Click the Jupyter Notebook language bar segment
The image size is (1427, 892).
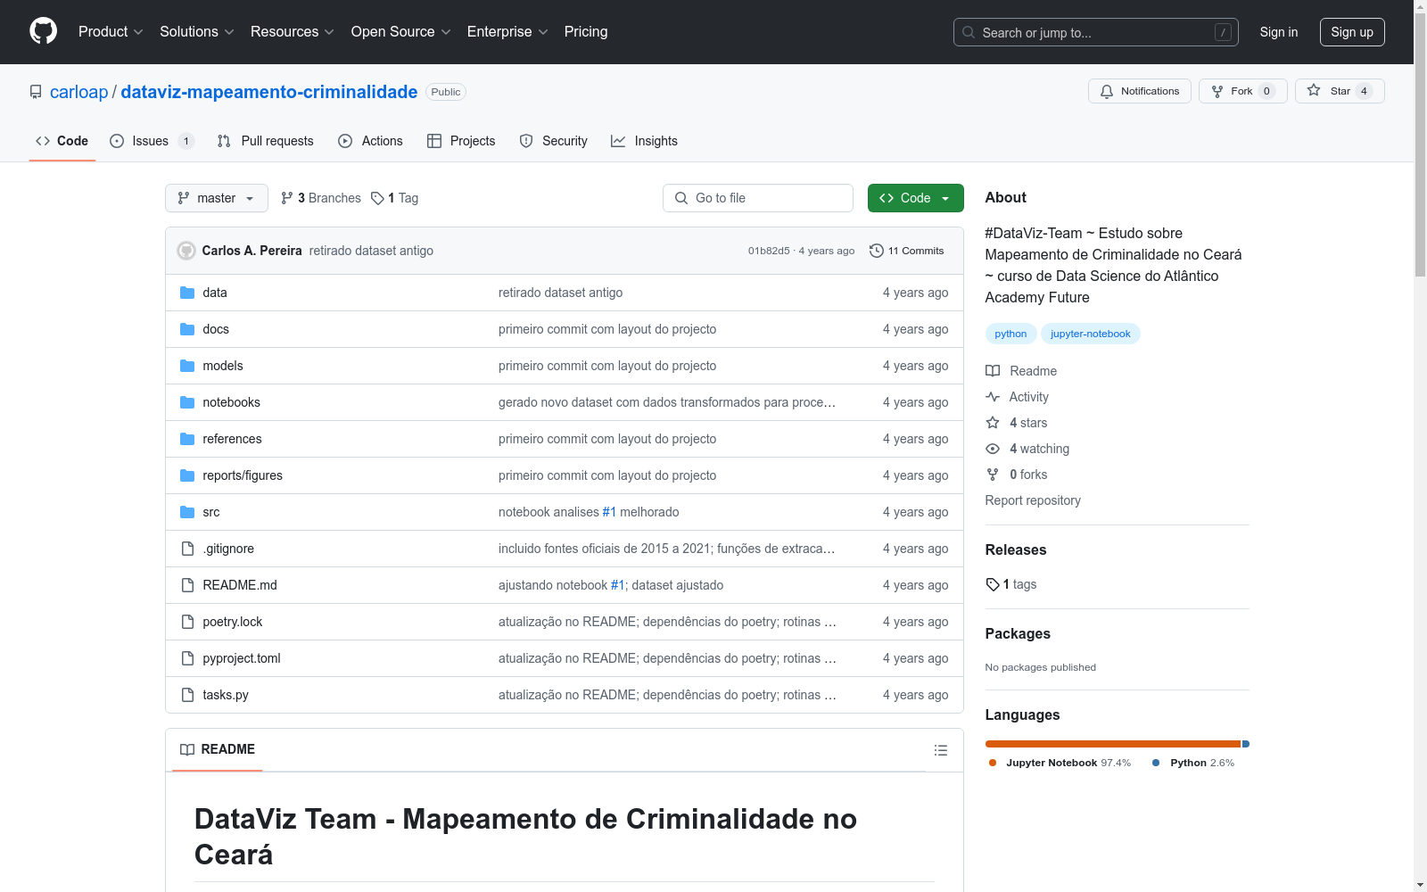1113,744
